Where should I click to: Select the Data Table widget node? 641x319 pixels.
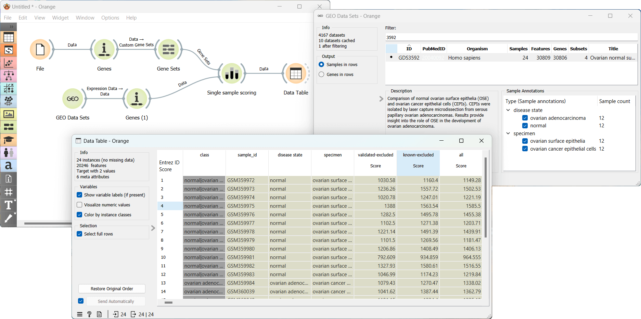tap(296, 74)
